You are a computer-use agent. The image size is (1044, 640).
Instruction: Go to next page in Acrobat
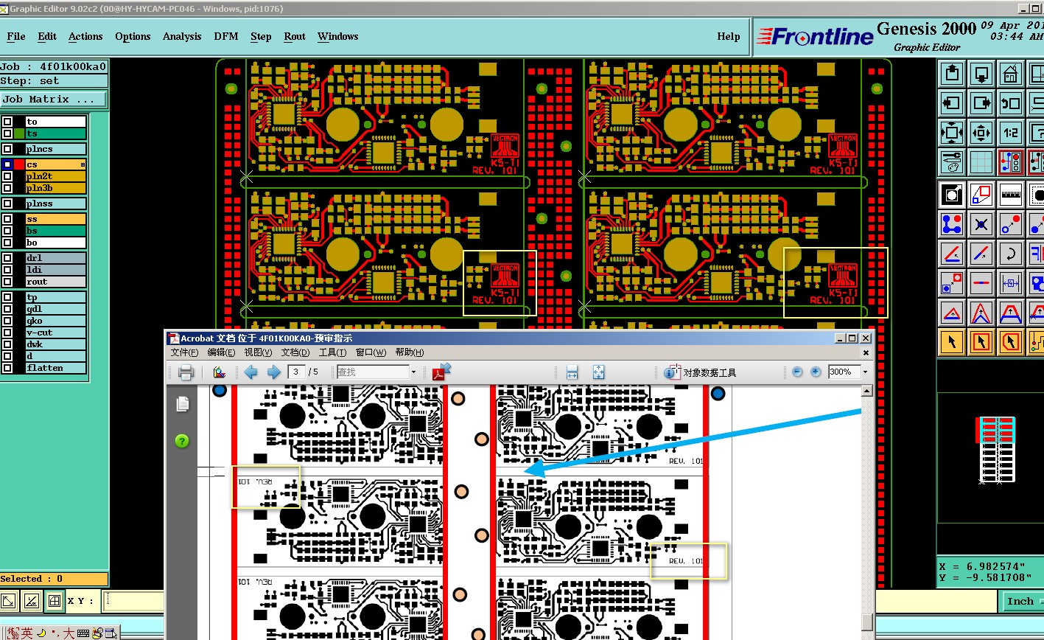click(x=273, y=372)
